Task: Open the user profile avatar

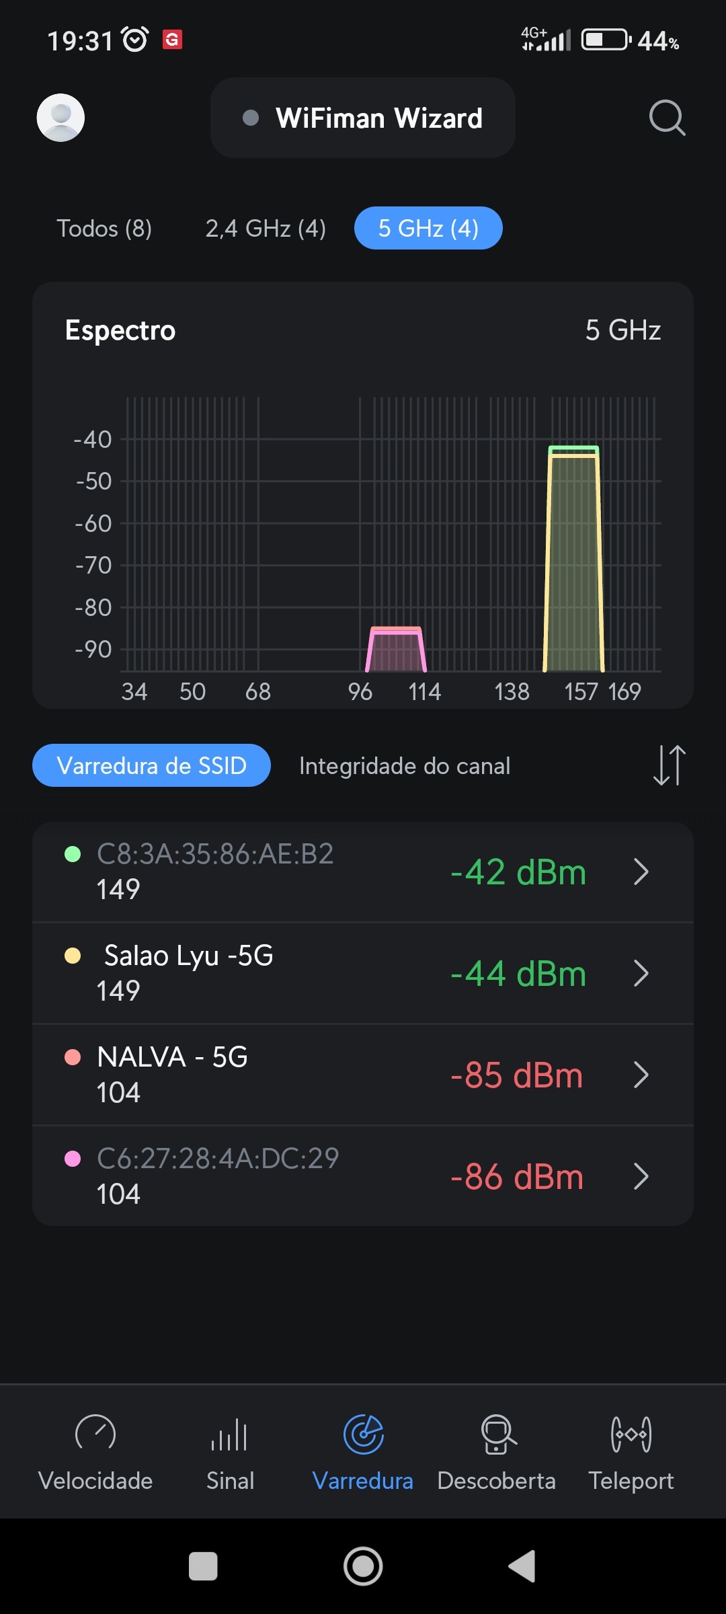Action: tap(61, 118)
